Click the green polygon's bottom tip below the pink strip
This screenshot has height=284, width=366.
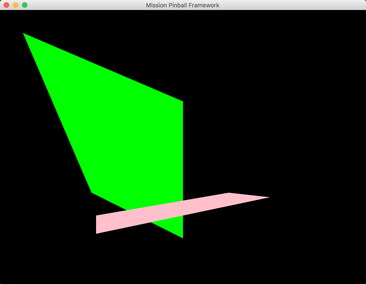click(181, 235)
